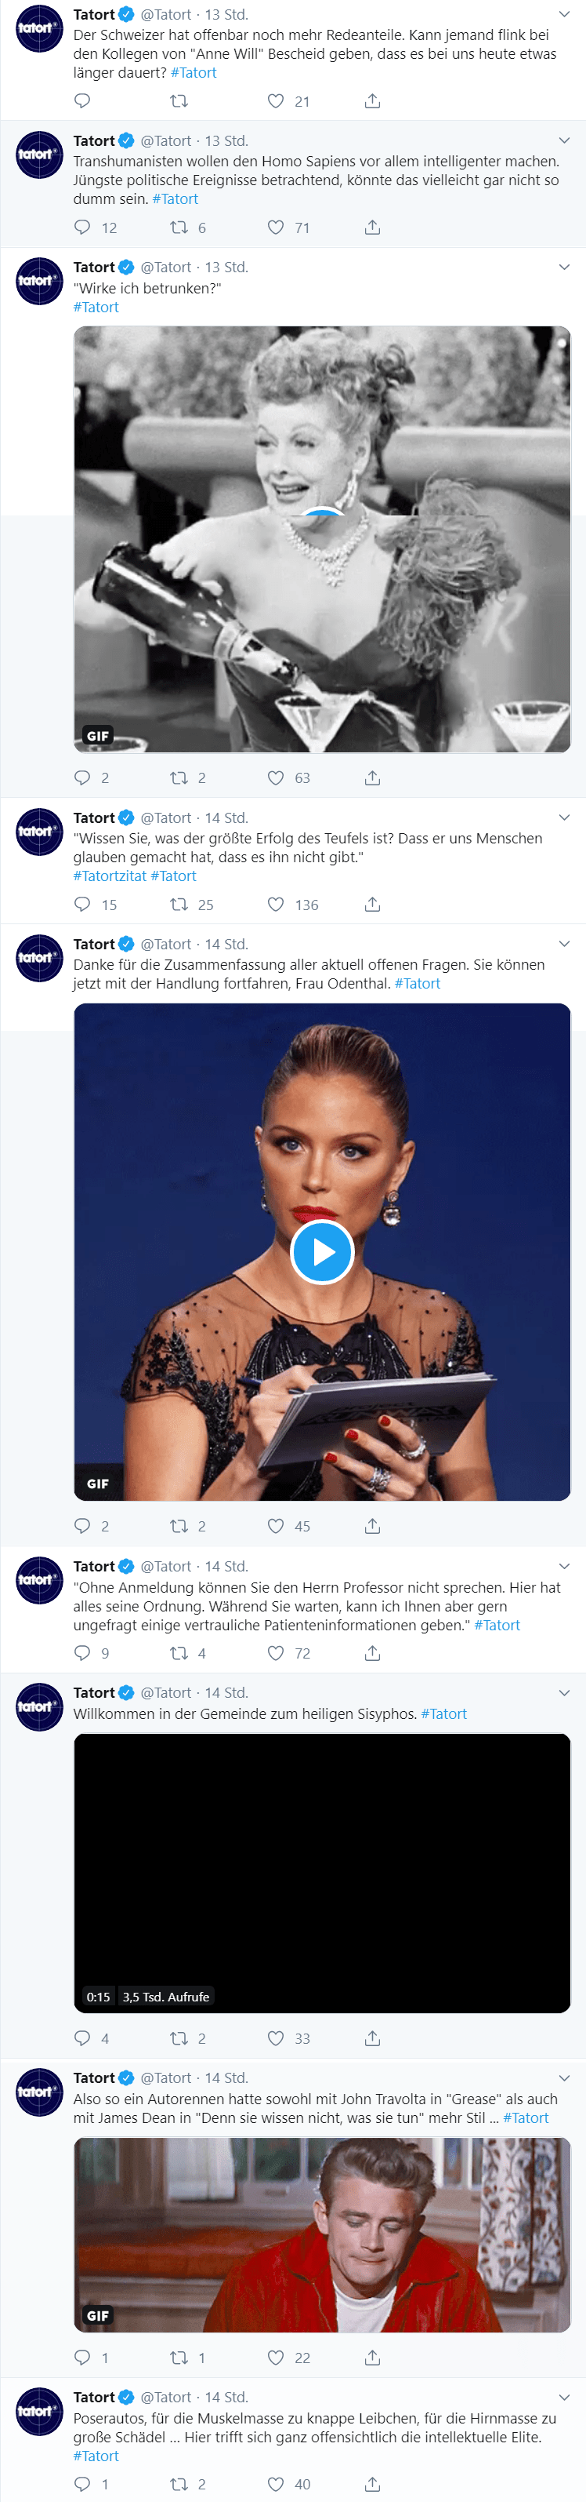Like the Poserautos tweet
This screenshot has width=586, height=2509.
coord(276,2485)
